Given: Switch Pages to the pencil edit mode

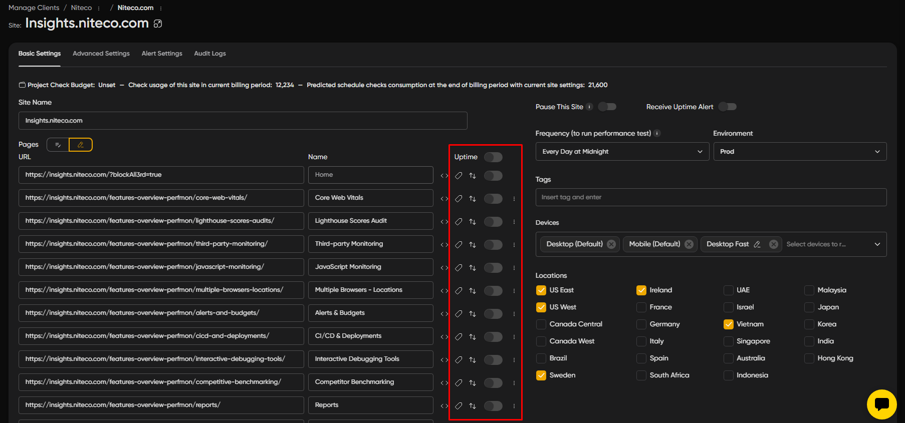Looking at the screenshot, I should coord(80,145).
